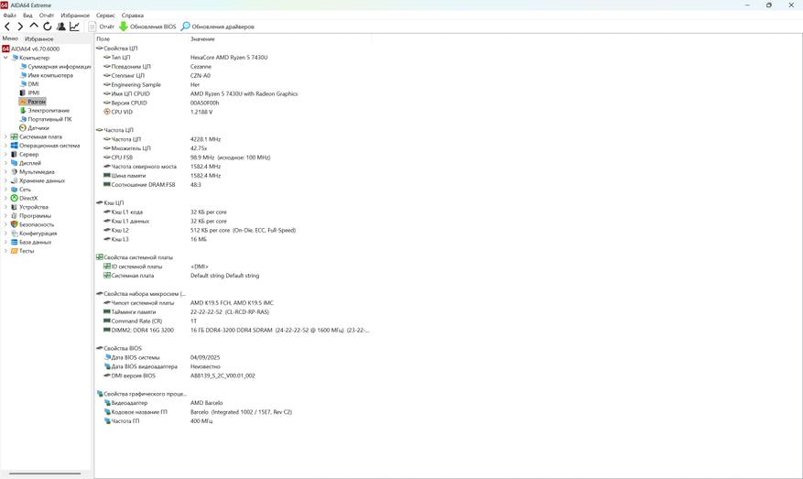Screen dimensions: 803x479
Task: Expand the Хранение данных tree node
Action: coord(5,180)
